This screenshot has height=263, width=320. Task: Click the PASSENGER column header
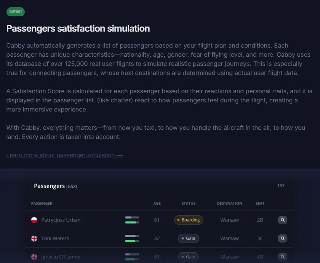42,203
